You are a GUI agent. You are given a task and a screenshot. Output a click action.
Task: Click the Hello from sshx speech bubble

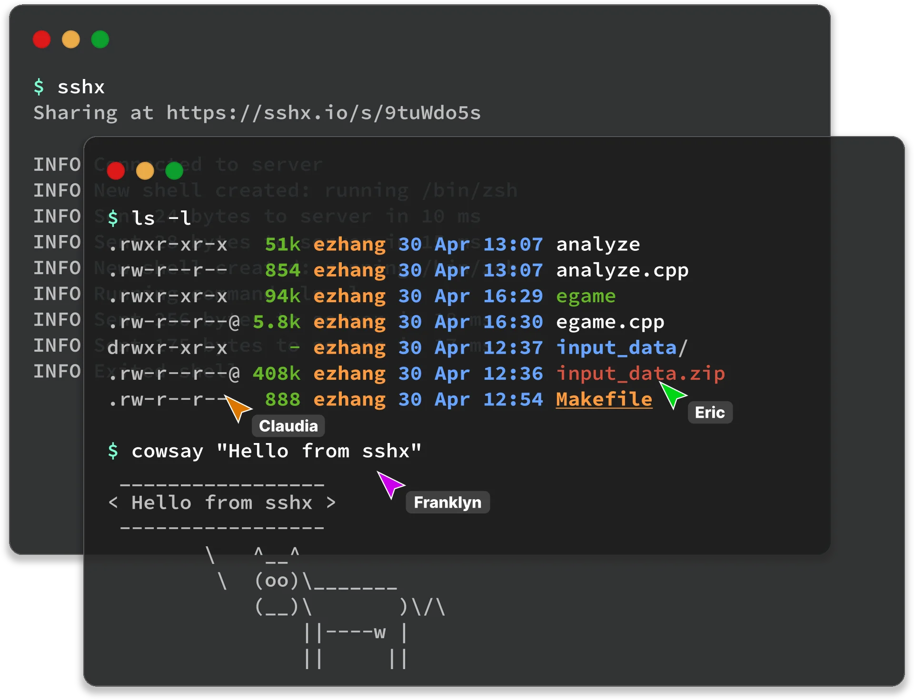click(222, 503)
